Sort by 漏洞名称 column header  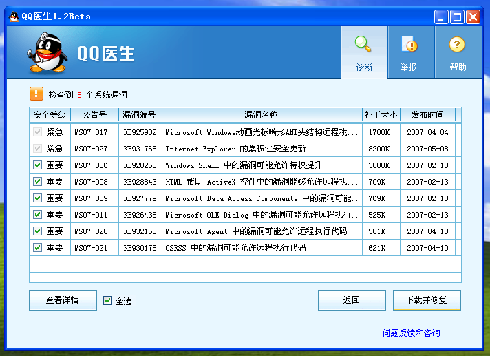coord(261,115)
